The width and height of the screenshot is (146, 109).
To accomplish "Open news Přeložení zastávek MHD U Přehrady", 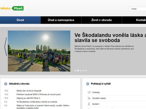I will click(38, 95).
